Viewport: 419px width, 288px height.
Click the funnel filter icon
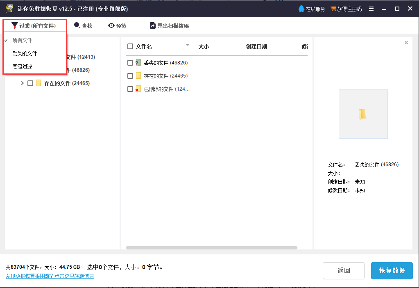[15, 25]
